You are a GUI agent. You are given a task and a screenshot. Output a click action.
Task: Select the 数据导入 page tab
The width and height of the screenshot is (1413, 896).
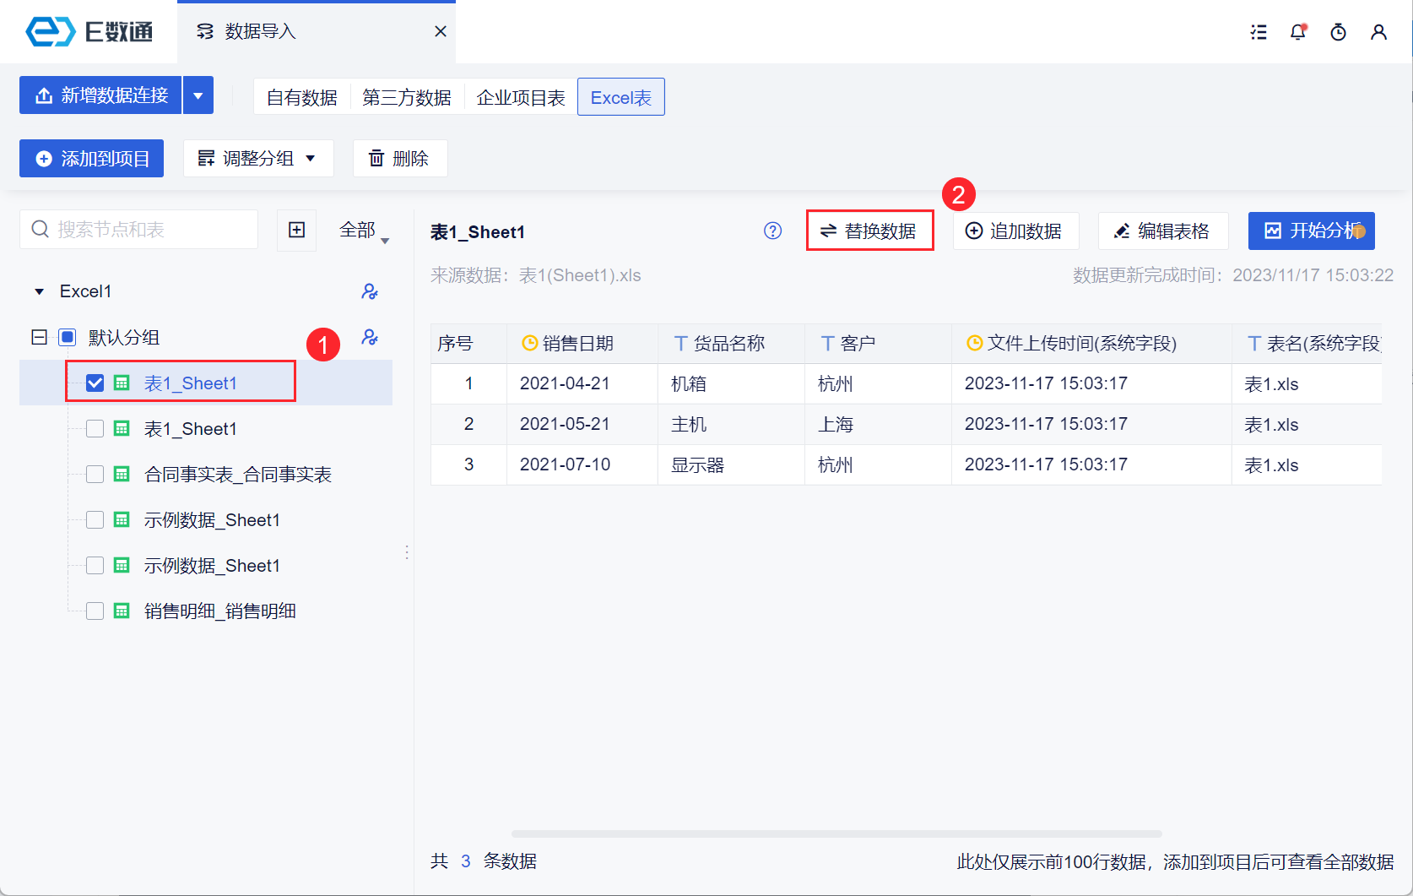(317, 32)
